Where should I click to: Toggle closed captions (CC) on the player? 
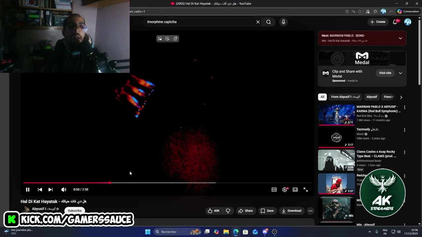(274, 190)
